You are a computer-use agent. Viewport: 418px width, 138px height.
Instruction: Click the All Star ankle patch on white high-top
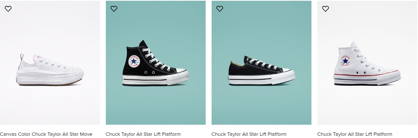(346, 61)
